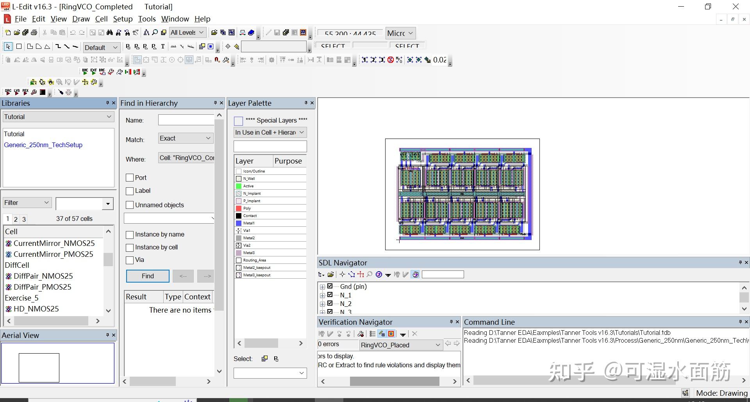Click the new file toolbar icon
The width and height of the screenshot is (750, 402).
[7, 32]
